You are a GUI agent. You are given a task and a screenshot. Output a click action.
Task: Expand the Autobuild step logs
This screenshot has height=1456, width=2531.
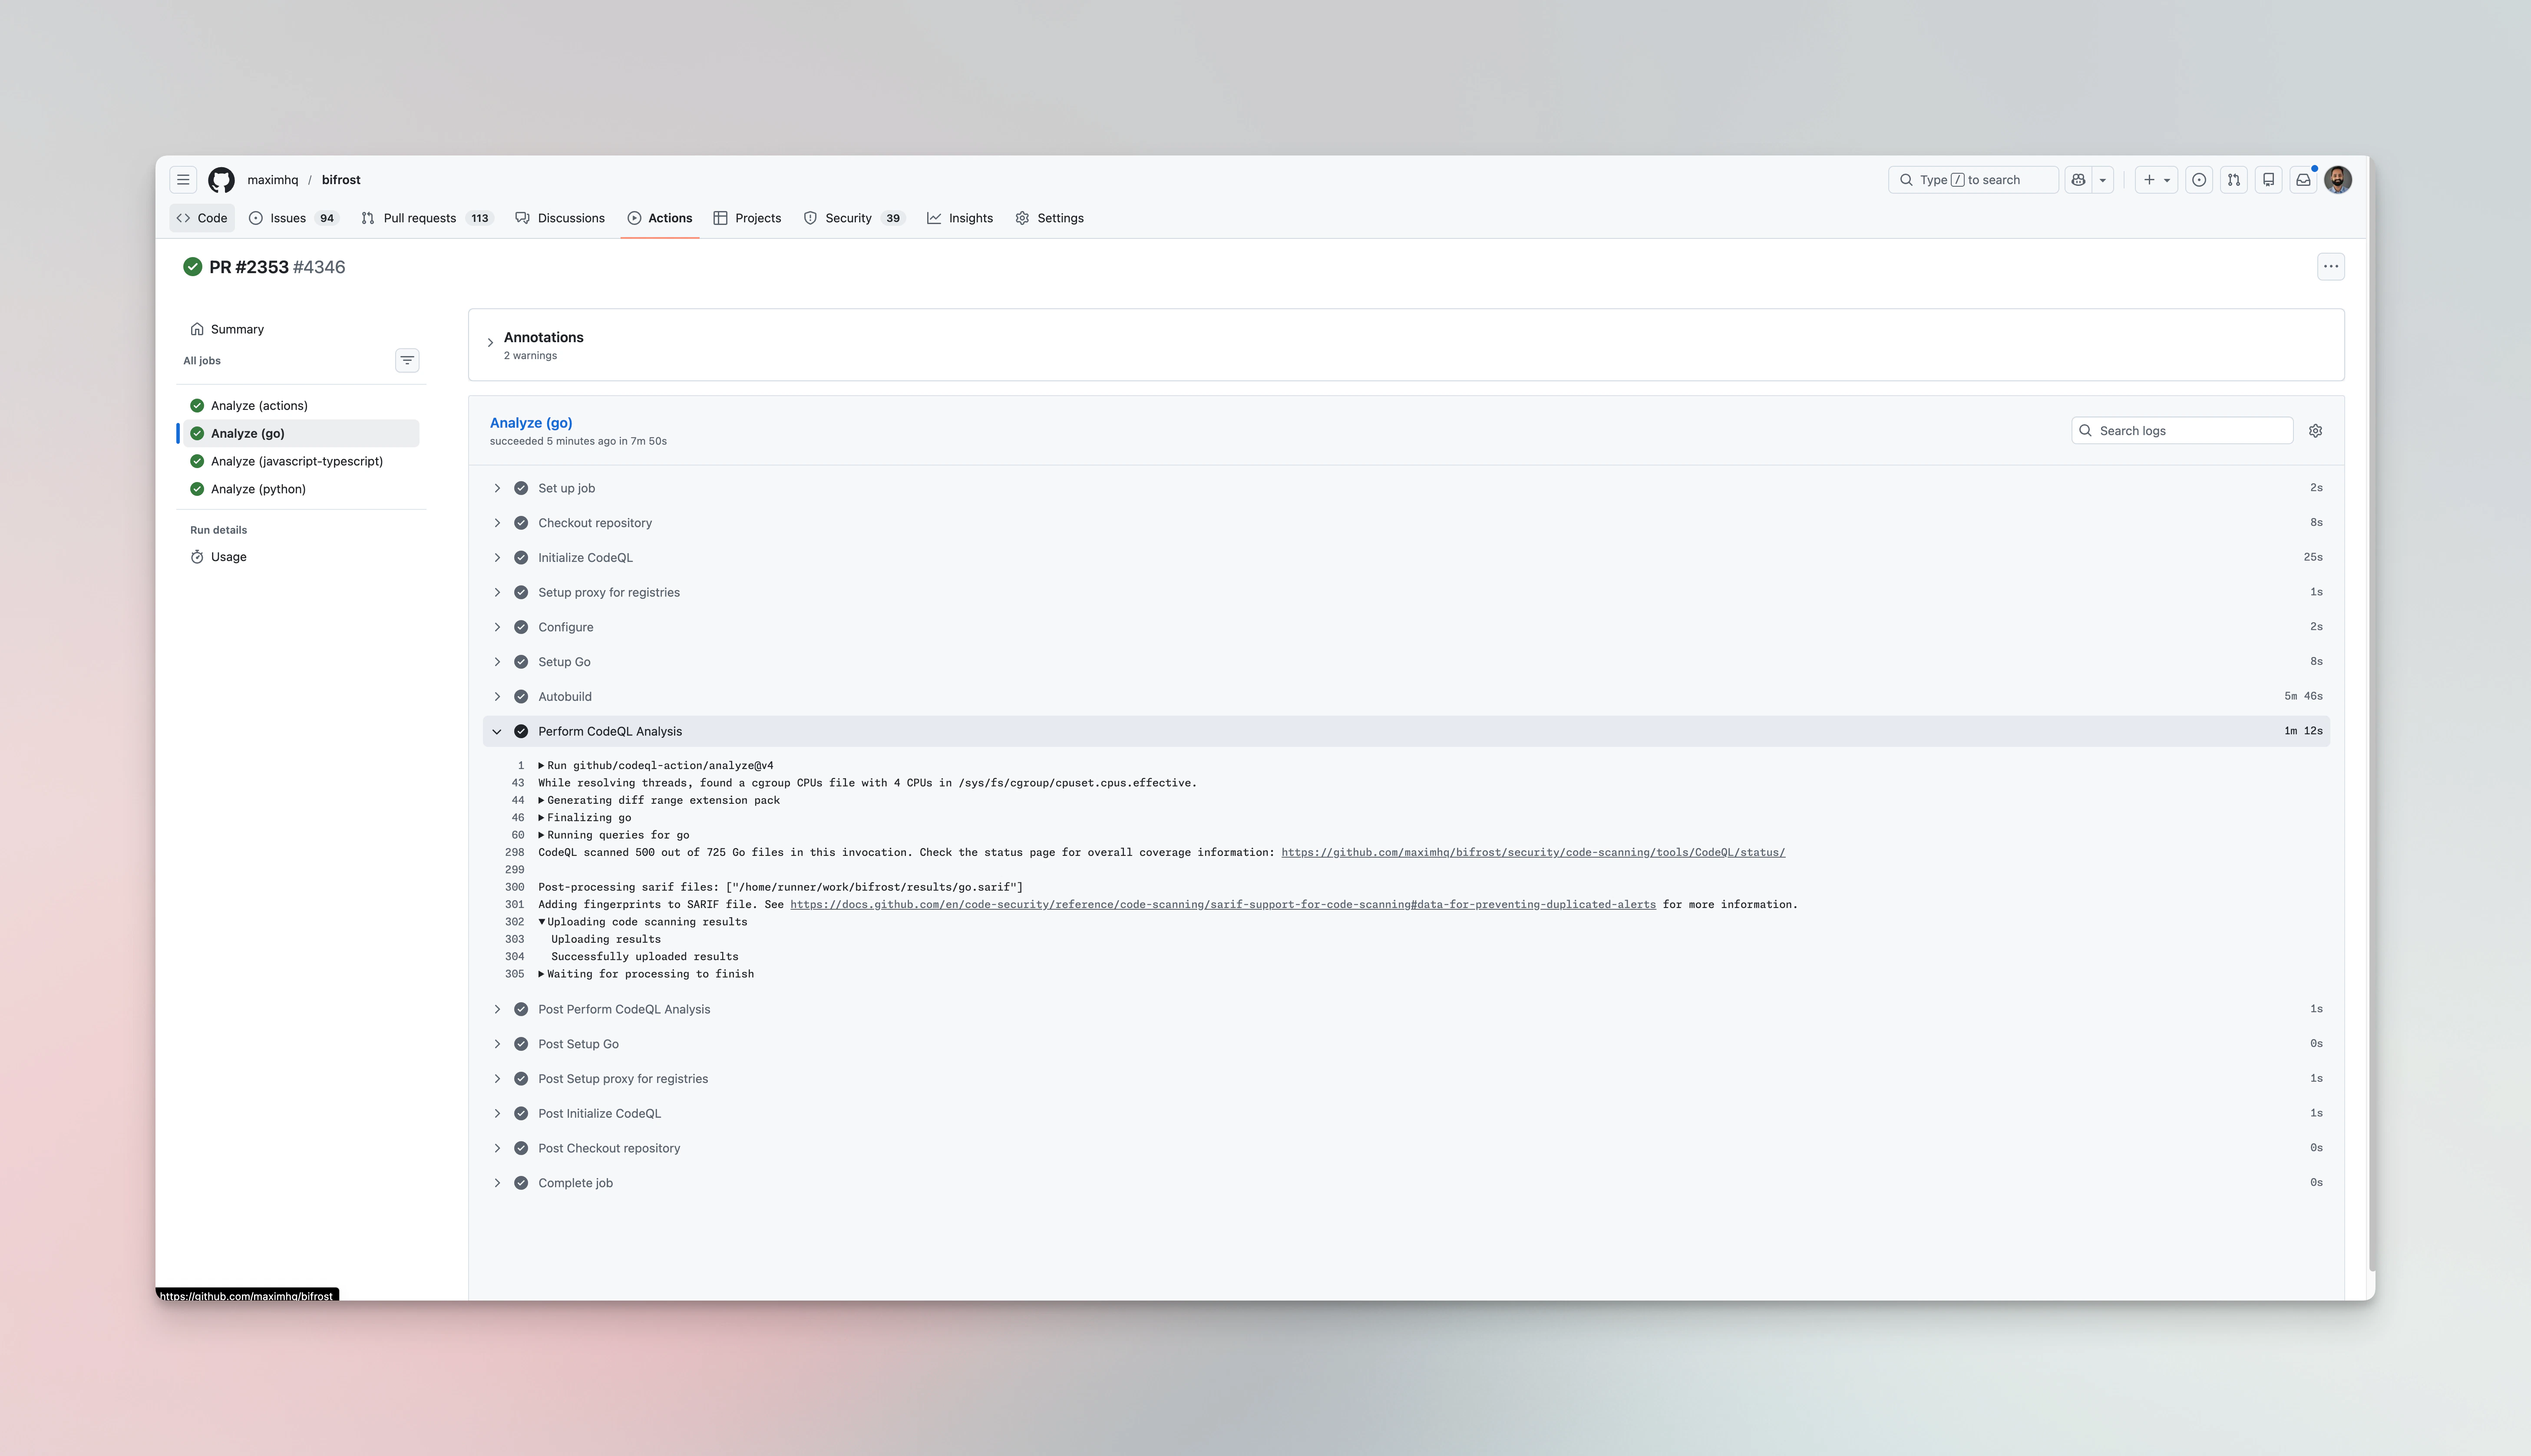click(497, 696)
